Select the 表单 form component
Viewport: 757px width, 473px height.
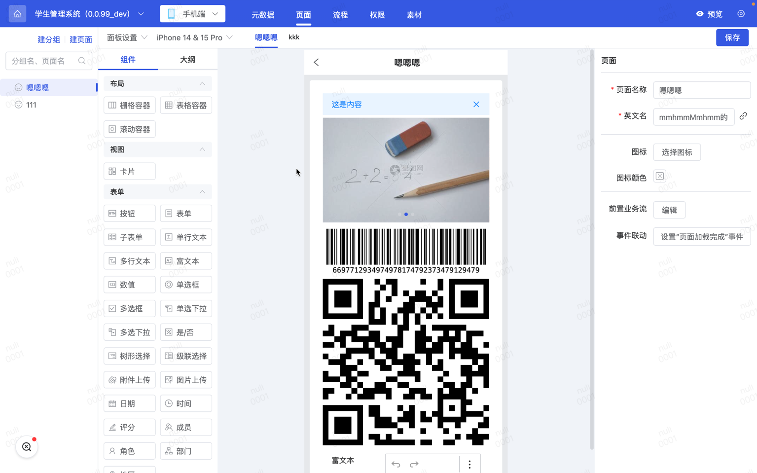[x=186, y=214]
